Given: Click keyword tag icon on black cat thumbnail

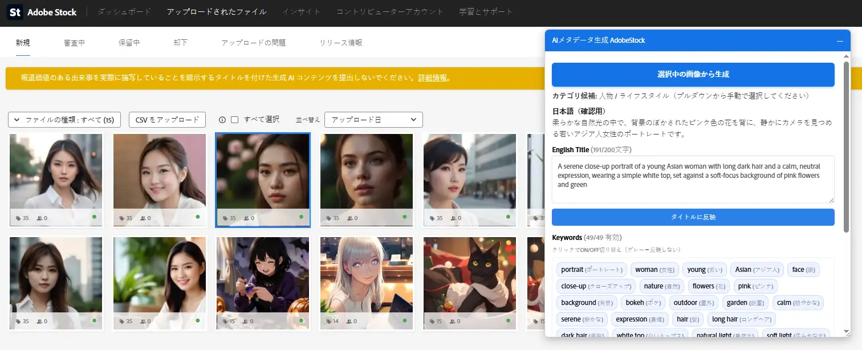Looking at the screenshot, I should pos(432,321).
